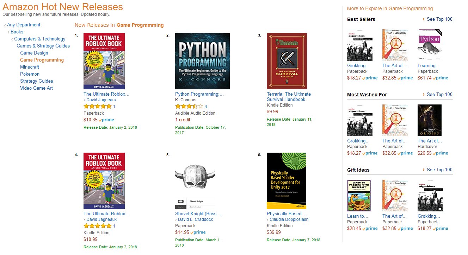Click arrow icon beside Best Sellers See Top 100

coord(424,19)
